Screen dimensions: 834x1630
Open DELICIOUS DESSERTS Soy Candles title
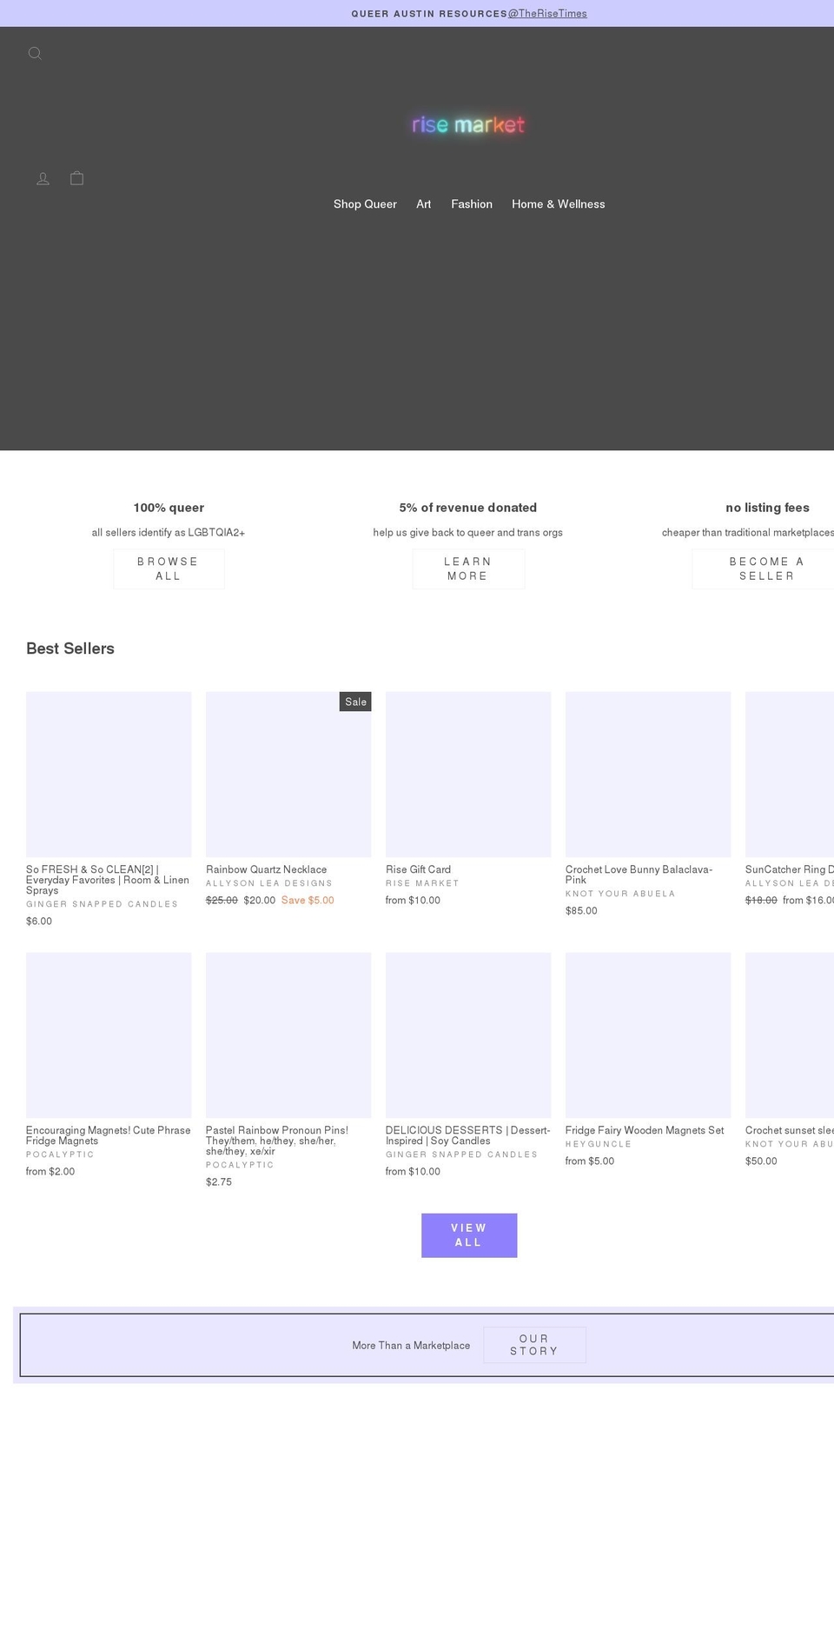tap(467, 1135)
